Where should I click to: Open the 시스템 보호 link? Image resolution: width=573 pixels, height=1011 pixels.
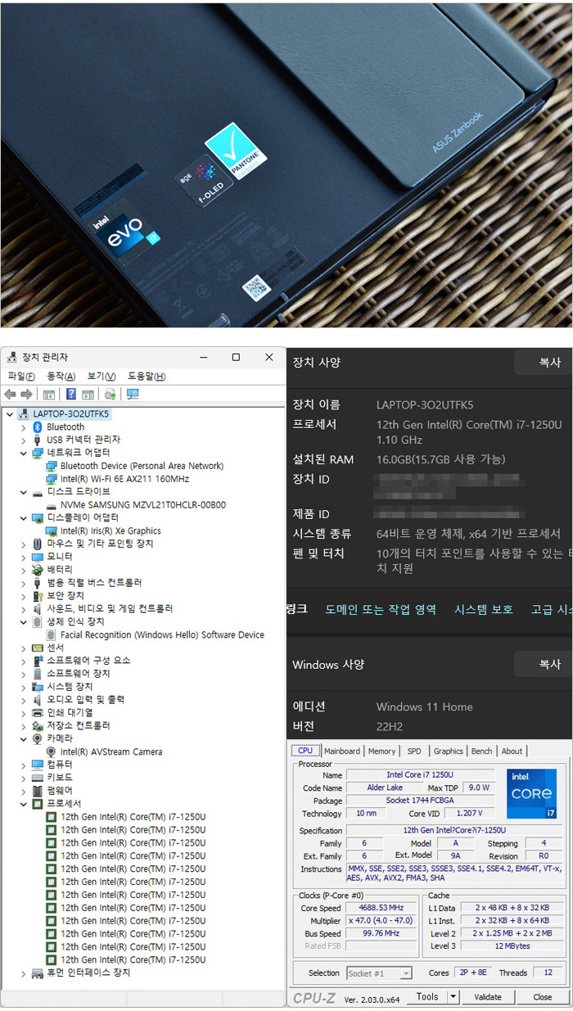tap(484, 609)
